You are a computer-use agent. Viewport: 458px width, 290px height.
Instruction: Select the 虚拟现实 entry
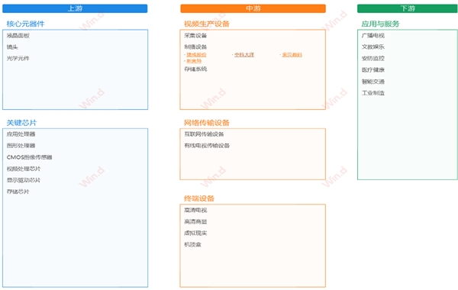(195, 233)
